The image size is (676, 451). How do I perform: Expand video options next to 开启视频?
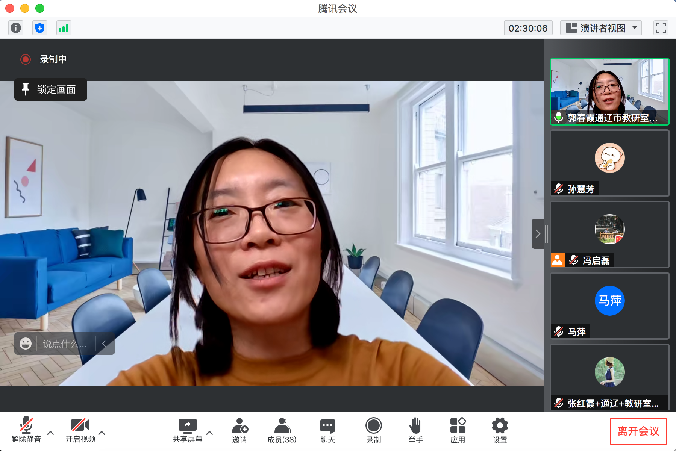coord(102,433)
